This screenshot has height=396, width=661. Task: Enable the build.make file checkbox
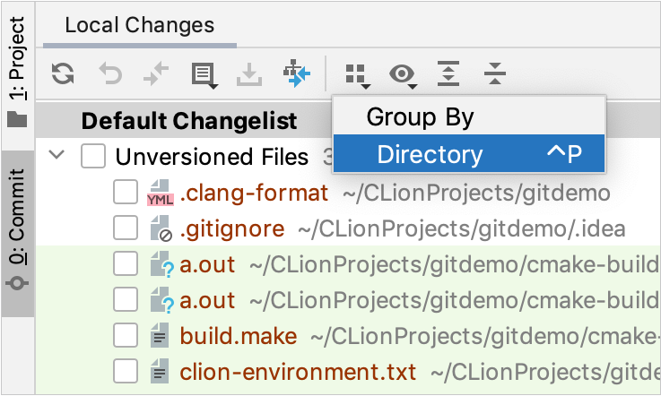pos(125,336)
